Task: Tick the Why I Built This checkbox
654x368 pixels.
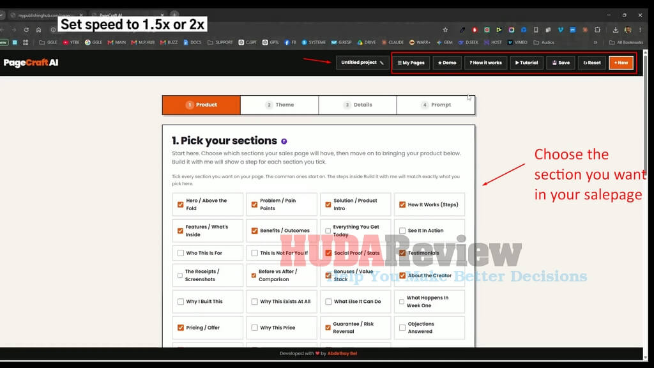Action: [181, 302]
